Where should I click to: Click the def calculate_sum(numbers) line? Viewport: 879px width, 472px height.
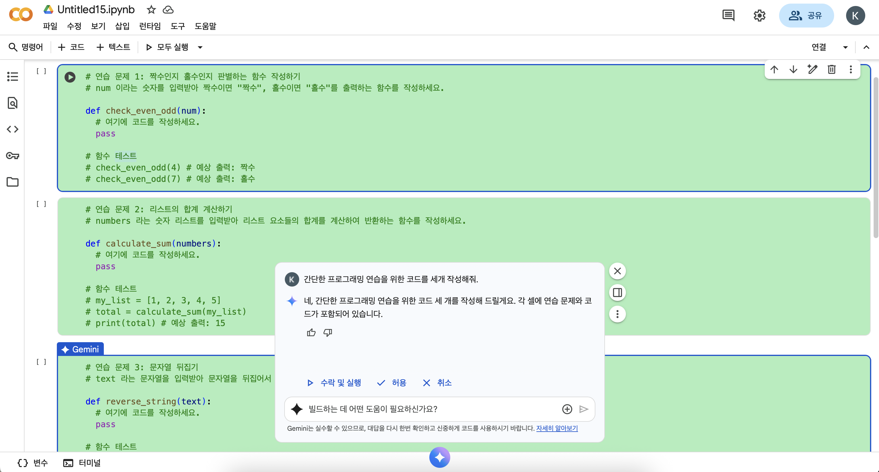click(x=153, y=243)
